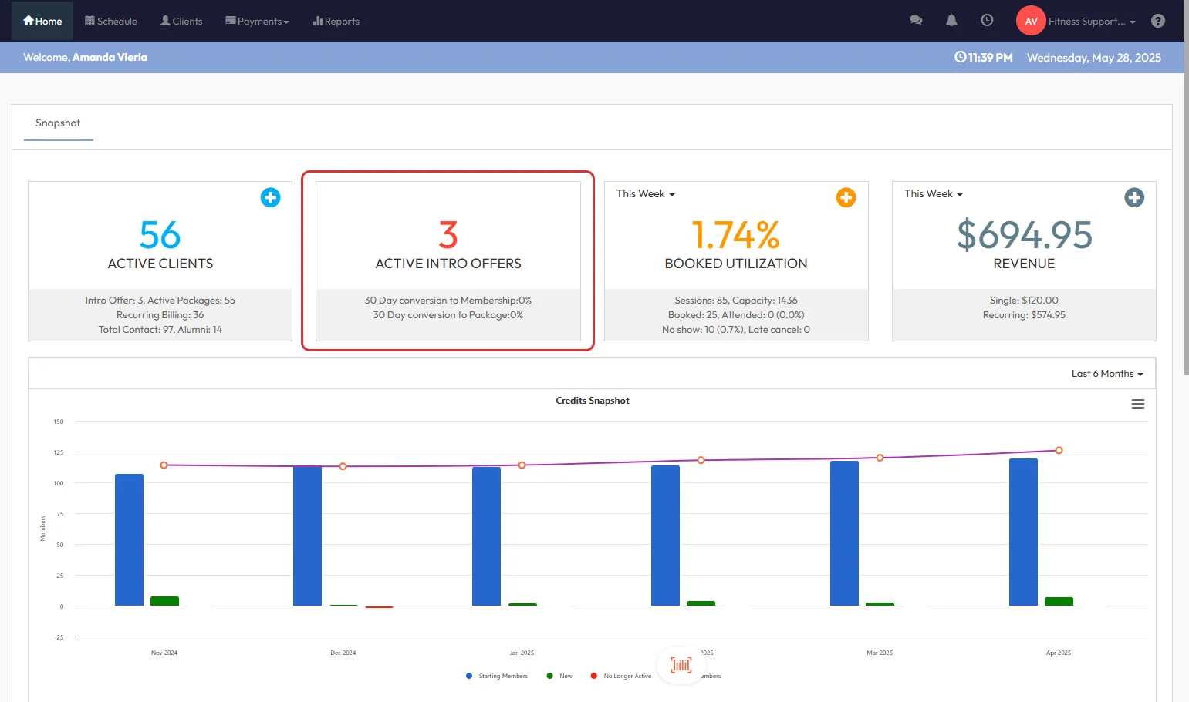This screenshot has width=1189, height=702.
Task: Toggle No Longer Active legend series
Action: tap(627, 676)
